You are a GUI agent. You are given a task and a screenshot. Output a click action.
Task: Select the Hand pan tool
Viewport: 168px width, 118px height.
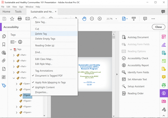(84, 19)
